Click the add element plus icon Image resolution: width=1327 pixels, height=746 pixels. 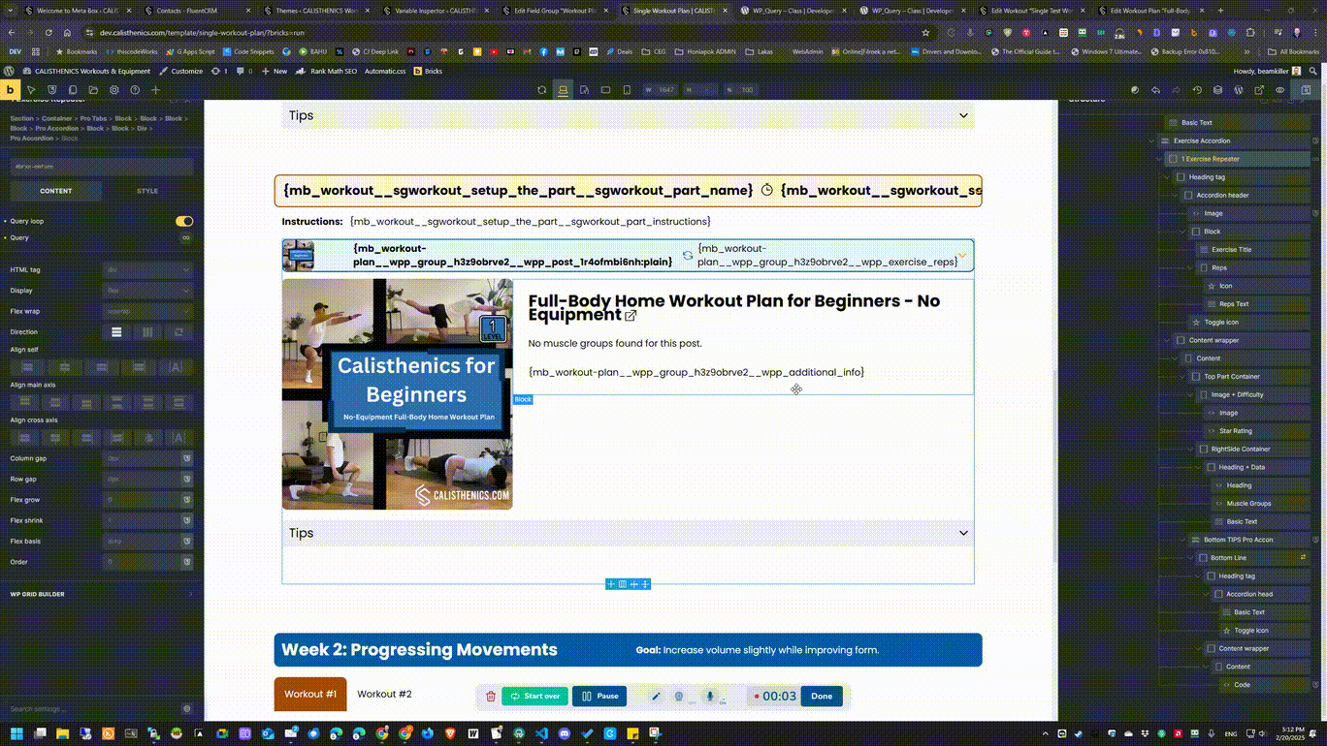point(155,90)
